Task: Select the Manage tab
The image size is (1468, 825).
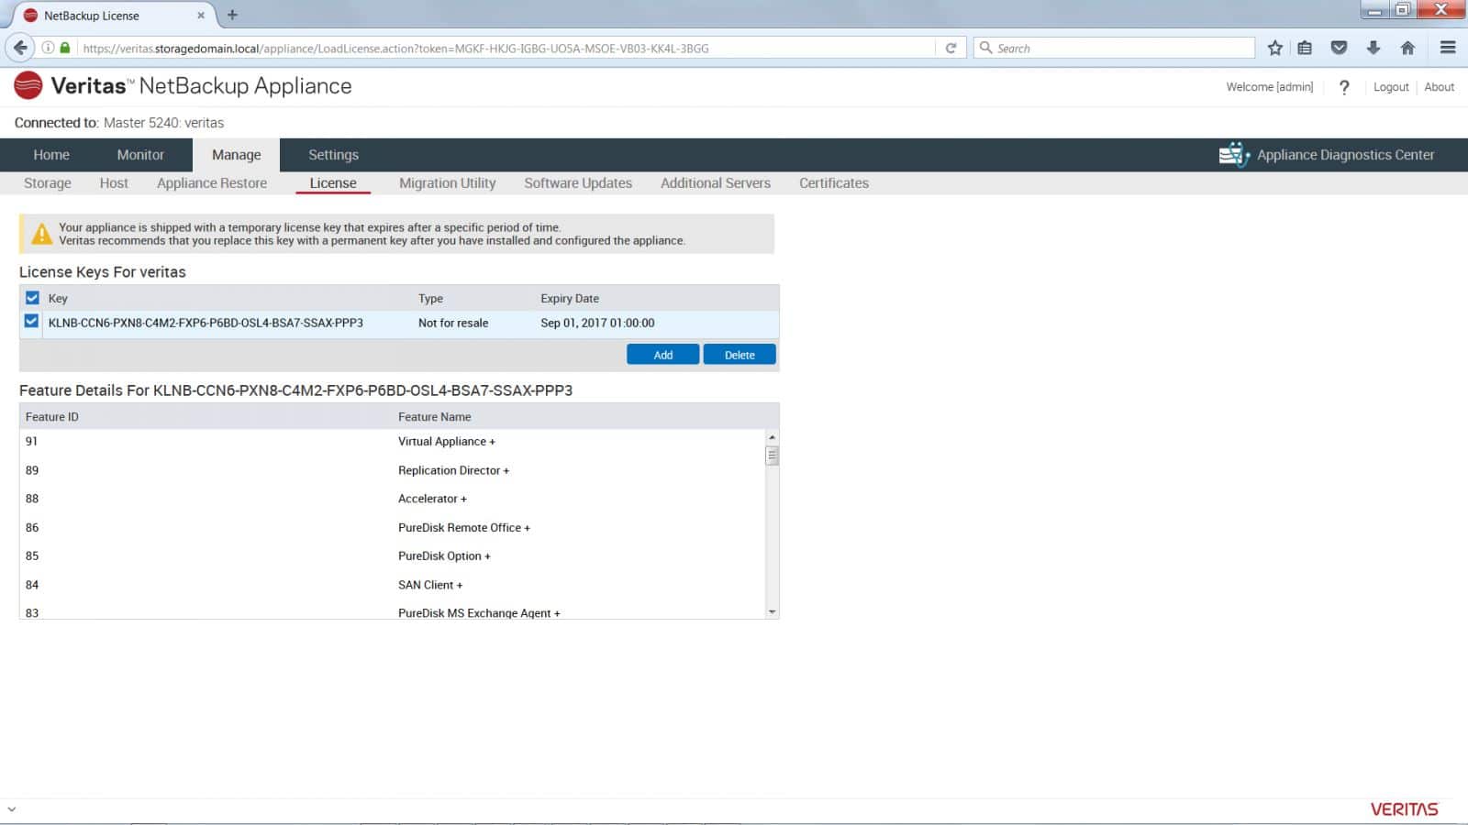Action: coord(236,155)
